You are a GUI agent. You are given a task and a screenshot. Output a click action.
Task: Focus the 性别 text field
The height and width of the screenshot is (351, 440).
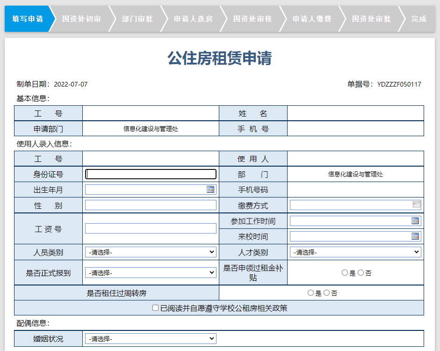pos(151,205)
